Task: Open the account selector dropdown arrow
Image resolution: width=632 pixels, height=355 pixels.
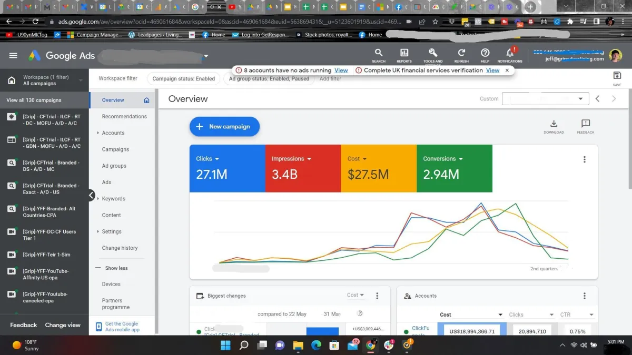Action: 206,56
